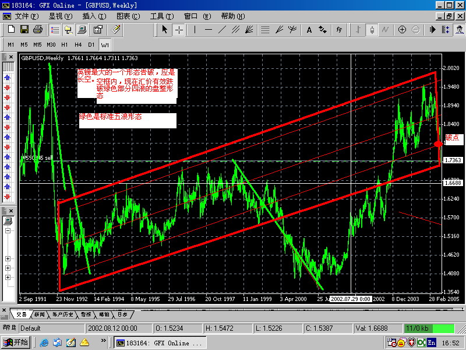Select the diagonal trendline tool
466x350 pixels.
pos(222,30)
